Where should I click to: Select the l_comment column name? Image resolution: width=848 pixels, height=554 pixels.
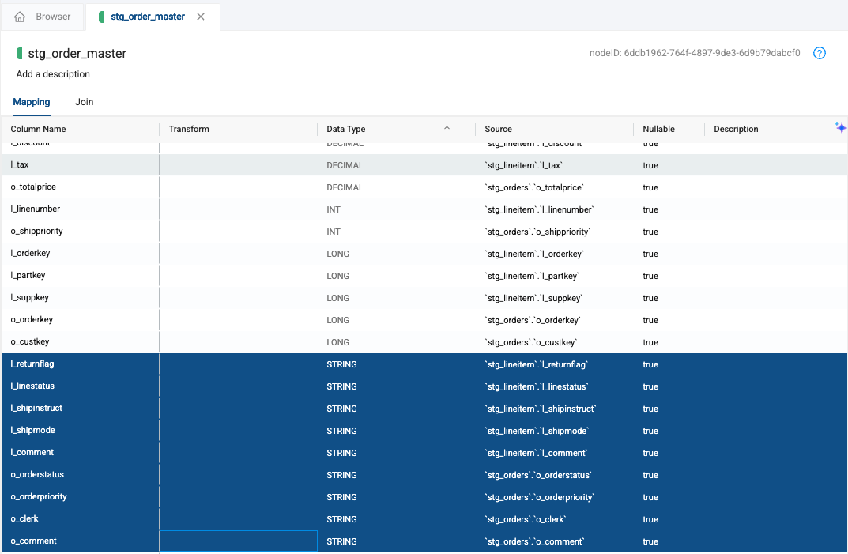tap(32, 453)
